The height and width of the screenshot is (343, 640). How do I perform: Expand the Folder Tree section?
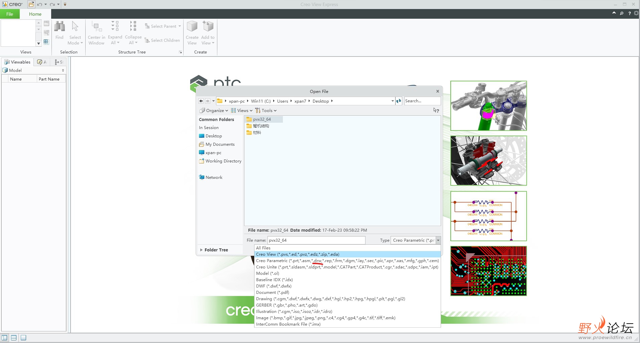[214, 250]
